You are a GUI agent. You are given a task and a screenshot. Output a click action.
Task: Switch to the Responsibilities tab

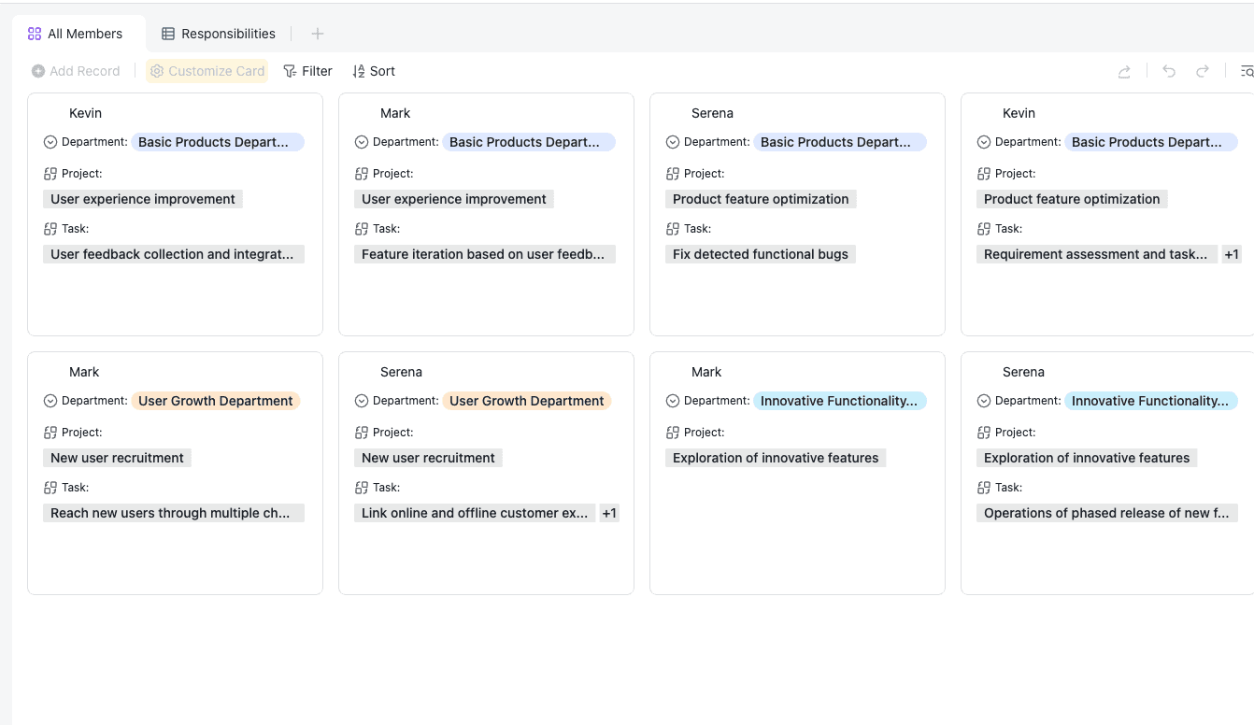click(x=219, y=34)
